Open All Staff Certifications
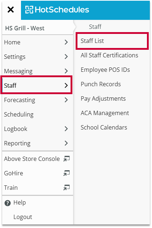152x228 pixels. tap(109, 55)
